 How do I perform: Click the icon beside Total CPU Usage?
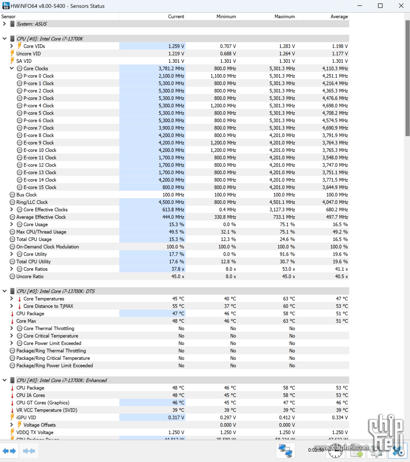click(13, 239)
